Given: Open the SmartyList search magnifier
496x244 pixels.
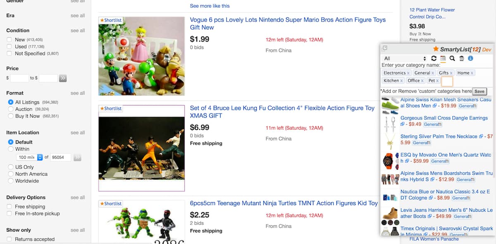Looking at the screenshot, I should pos(452,58).
